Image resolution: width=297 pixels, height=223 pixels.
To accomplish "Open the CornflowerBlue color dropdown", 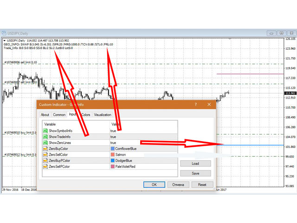I will (x=125, y=149).
